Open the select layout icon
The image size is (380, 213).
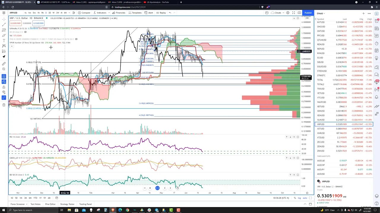point(267,13)
